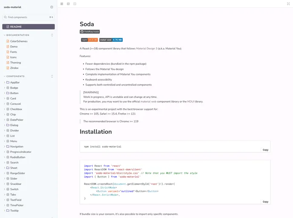Follow the material web link
Screen dimensions: 293x218
(148, 102)
